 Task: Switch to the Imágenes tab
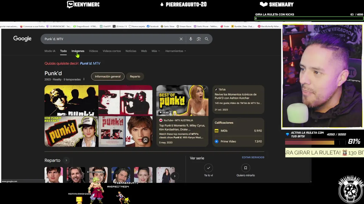point(78,51)
